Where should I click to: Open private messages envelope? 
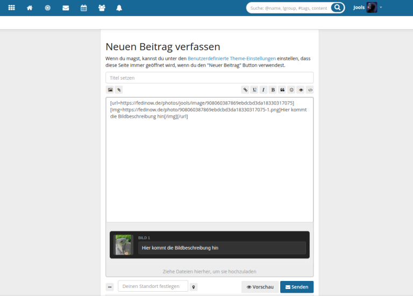(66, 8)
